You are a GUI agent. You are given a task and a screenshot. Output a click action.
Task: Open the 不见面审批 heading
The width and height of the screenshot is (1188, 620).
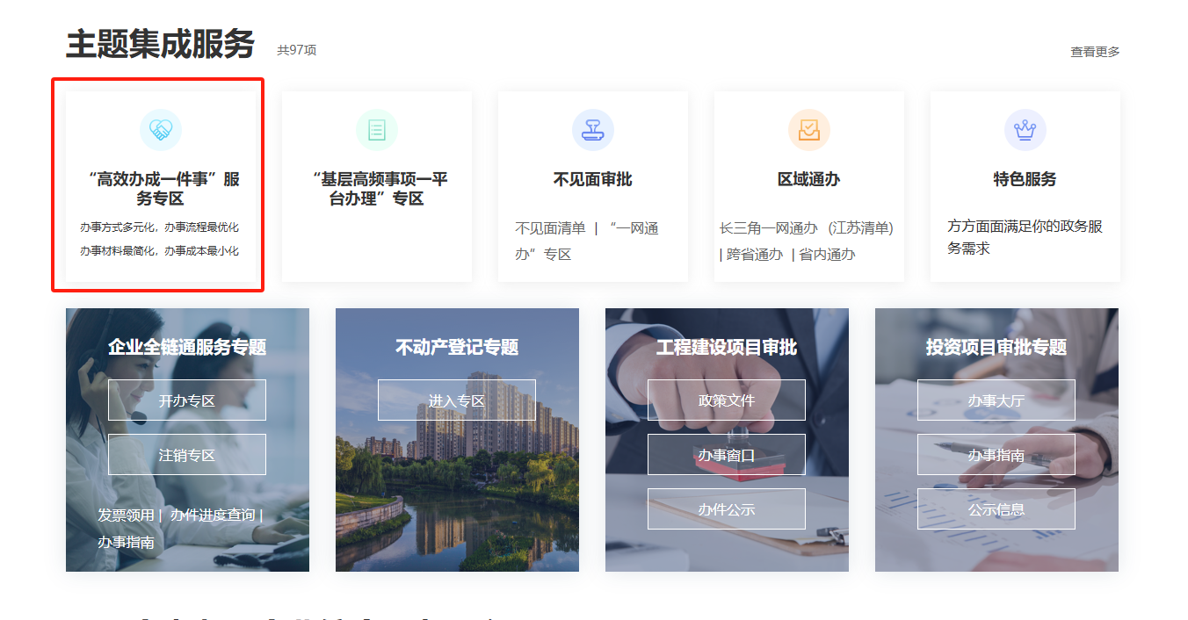click(x=593, y=179)
